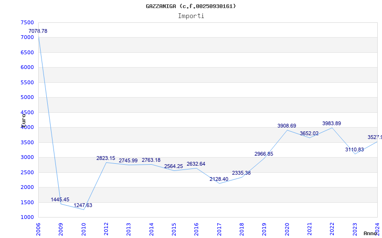Screen dimensions: 382x238
Task: Click the 2128.40 data point label
Action: (x=219, y=179)
